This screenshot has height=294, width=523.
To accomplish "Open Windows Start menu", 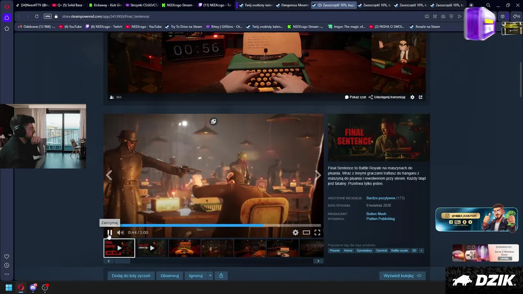I will pos(9,287).
